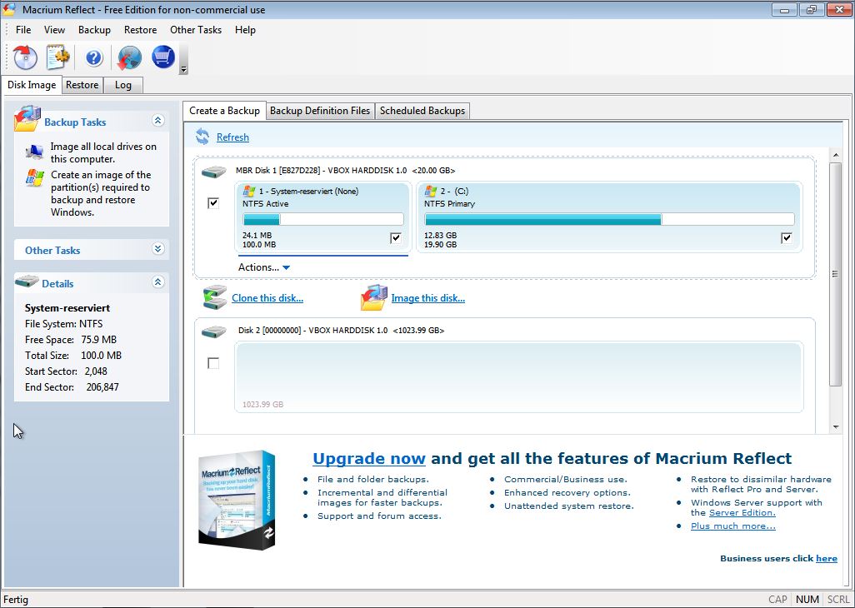Image resolution: width=855 pixels, height=608 pixels.
Task: Uncheck the MBR Disk 1 checkbox
Action: [x=213, y=202]
